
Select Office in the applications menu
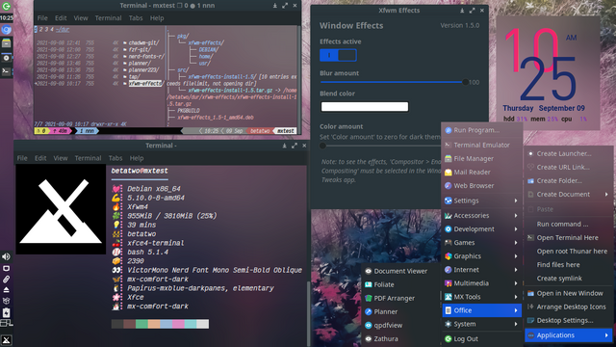tap(481, 310)
